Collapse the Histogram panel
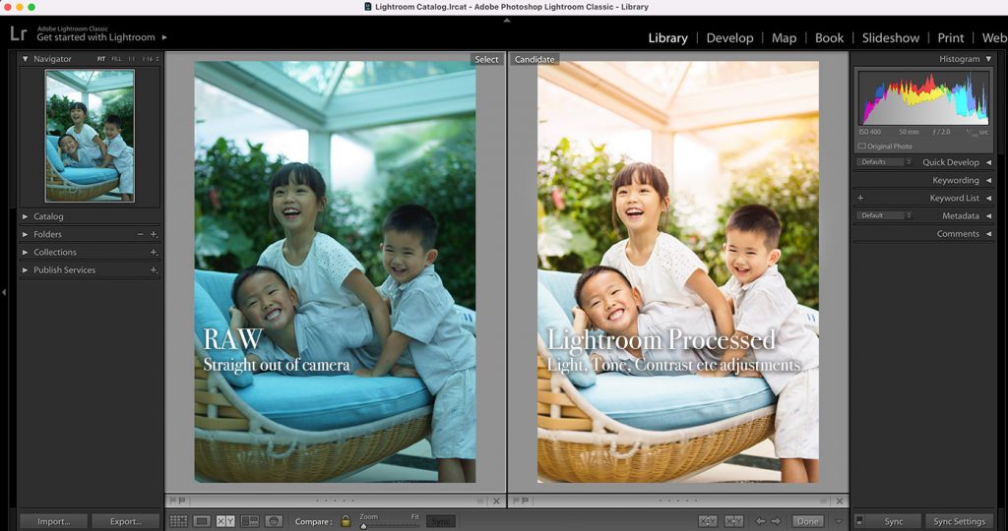This screenshot has height=531, width=1008. point(988,59)
